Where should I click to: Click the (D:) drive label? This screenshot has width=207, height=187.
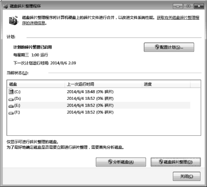pos(18,99)
